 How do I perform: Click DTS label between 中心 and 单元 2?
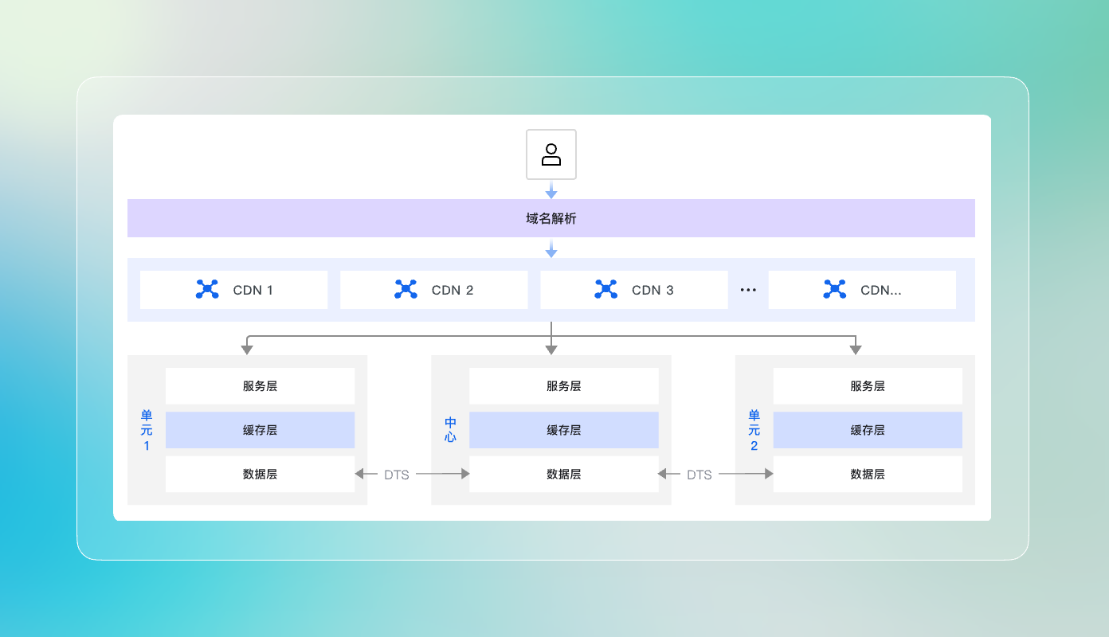pyautogui.click(x=699, y=475)
